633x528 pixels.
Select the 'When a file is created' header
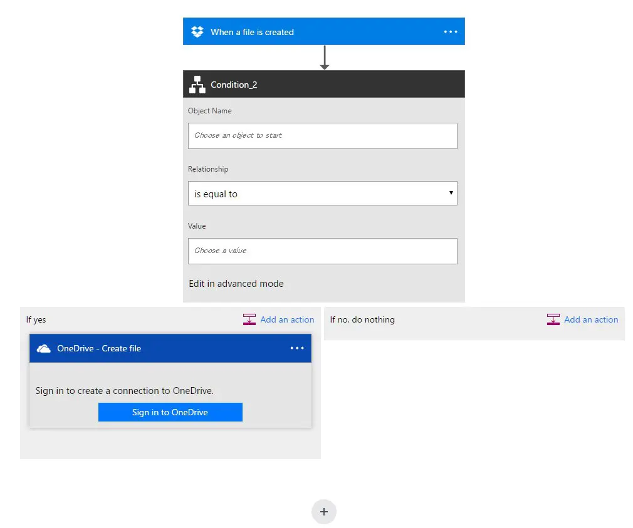point(324,31)
